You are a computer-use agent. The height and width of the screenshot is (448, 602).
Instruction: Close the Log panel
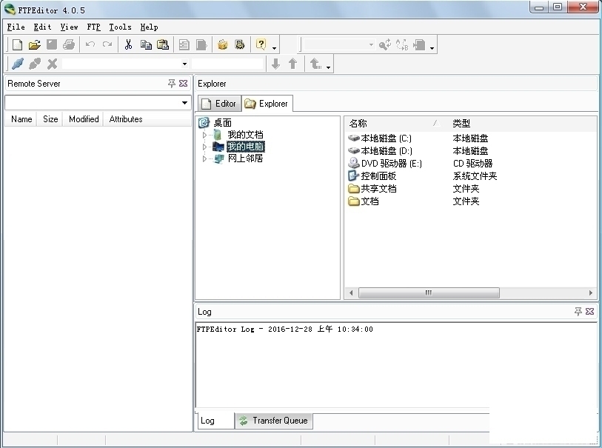pos(590,311)
